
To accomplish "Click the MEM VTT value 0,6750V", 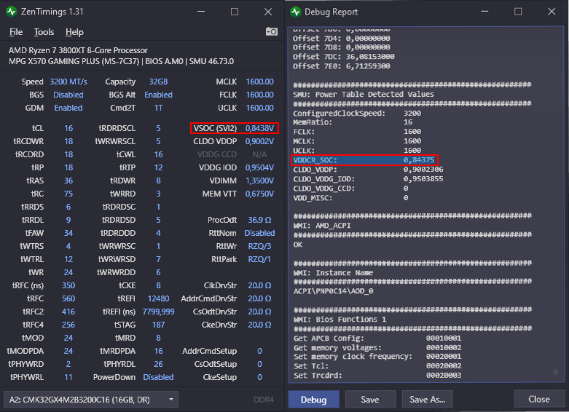I will tap(259, 194).
